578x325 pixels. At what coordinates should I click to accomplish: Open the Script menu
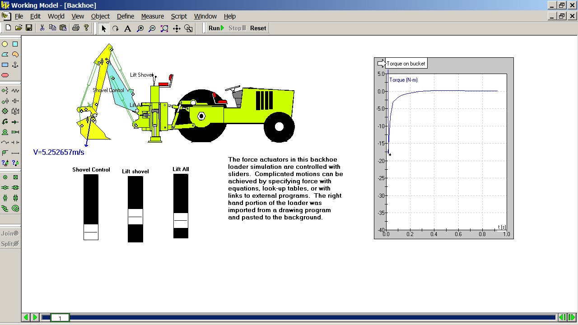pos(179,16)
